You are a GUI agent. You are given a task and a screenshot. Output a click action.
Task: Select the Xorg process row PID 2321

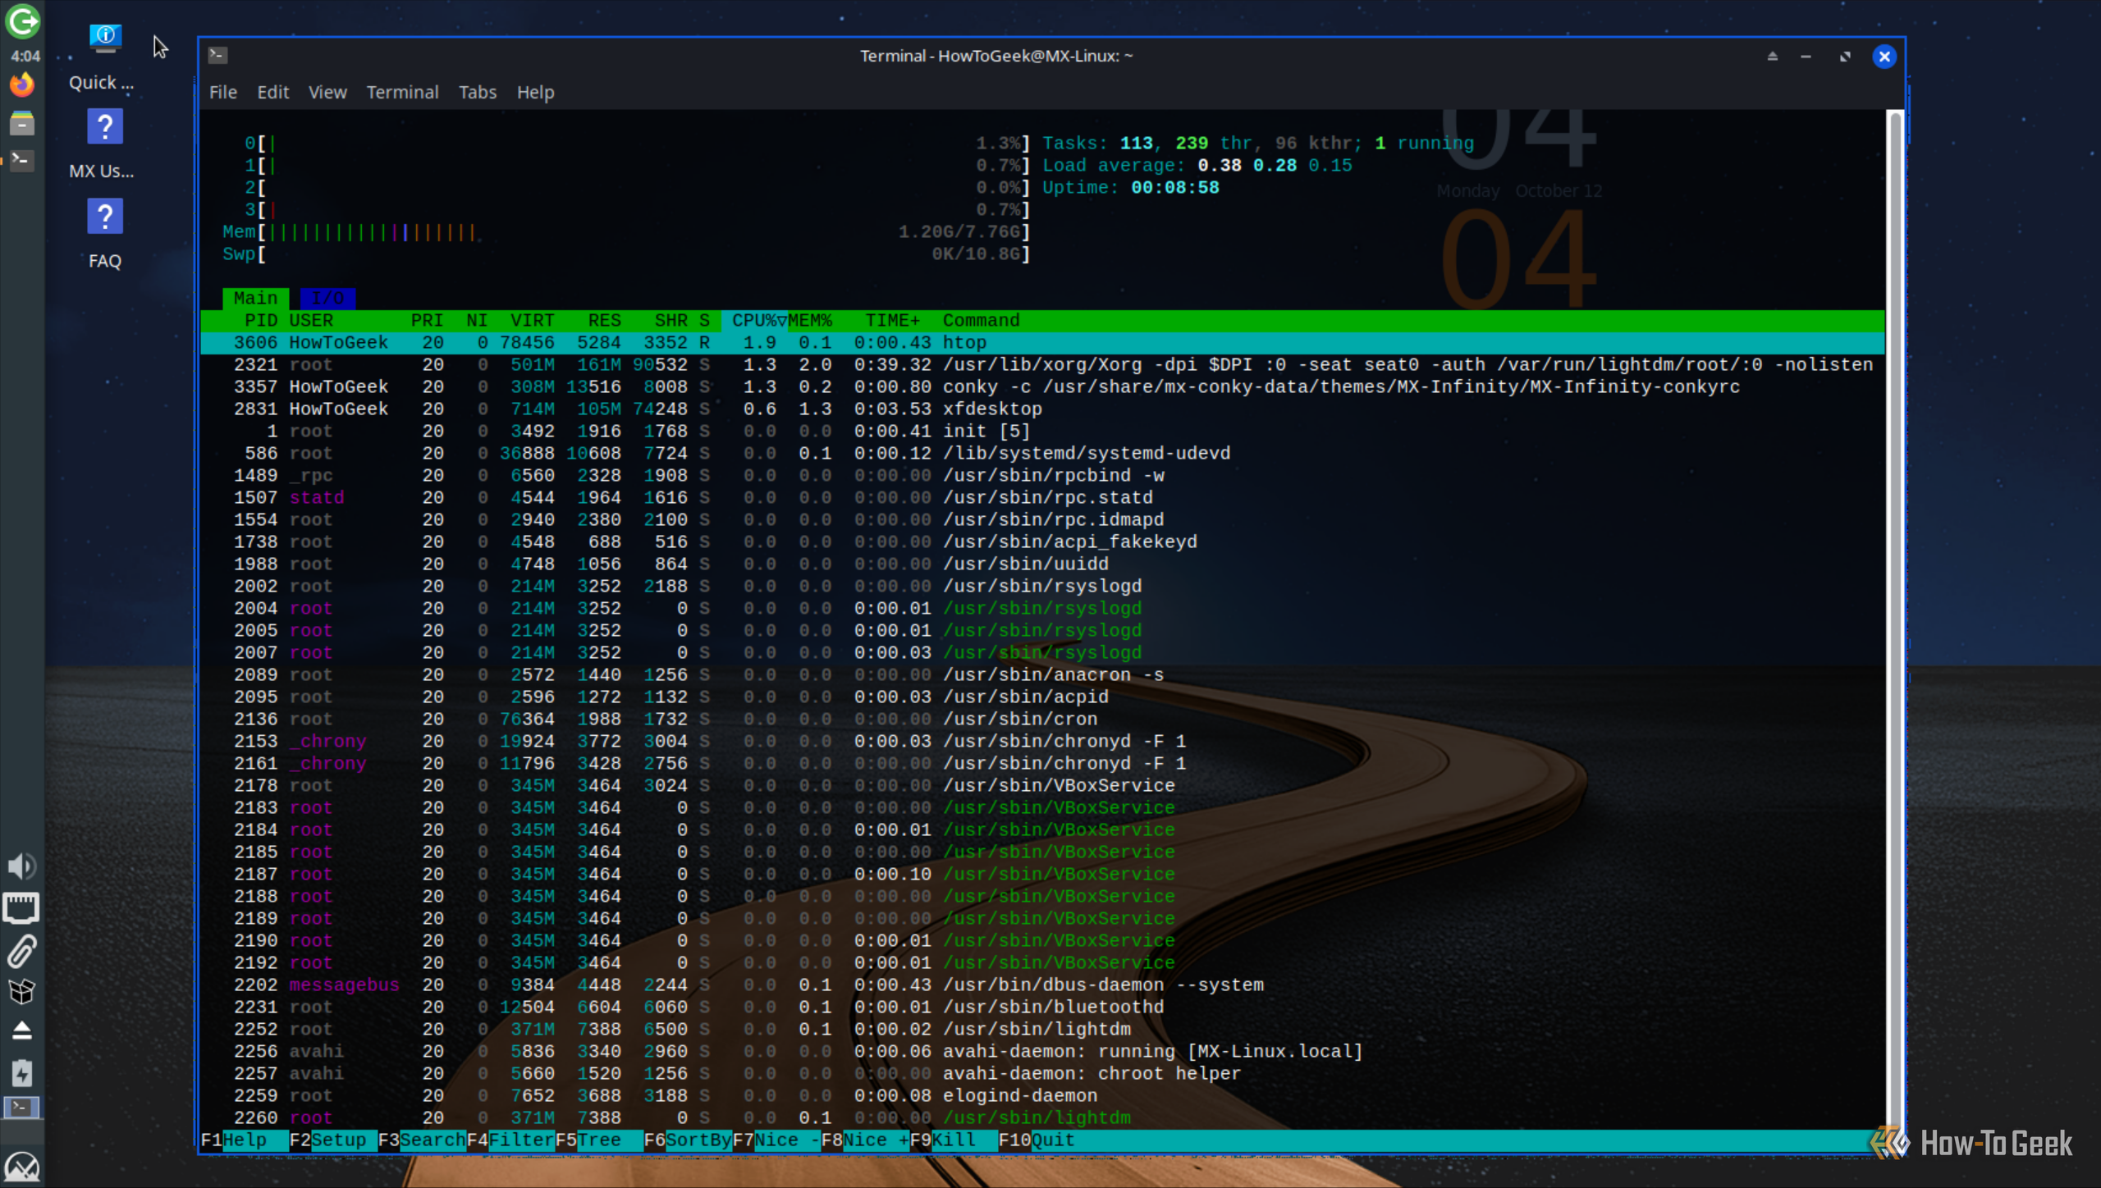[1042, 364]
